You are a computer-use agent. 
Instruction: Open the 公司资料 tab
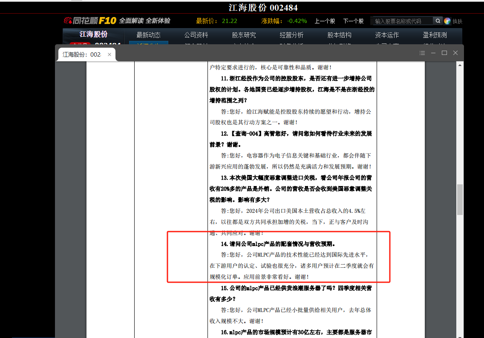click(x=196, y=35)
